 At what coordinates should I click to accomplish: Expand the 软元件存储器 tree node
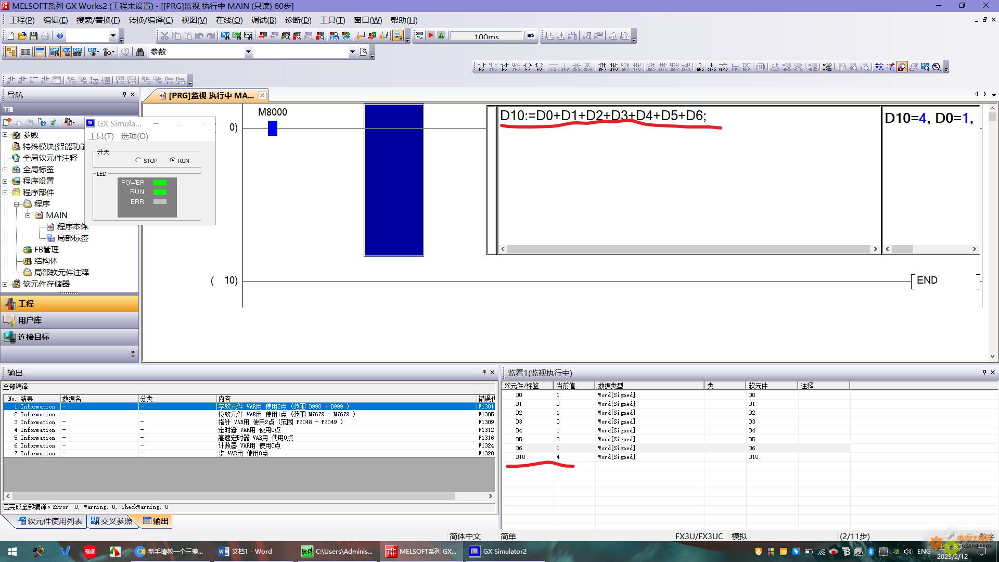point(5,284)
